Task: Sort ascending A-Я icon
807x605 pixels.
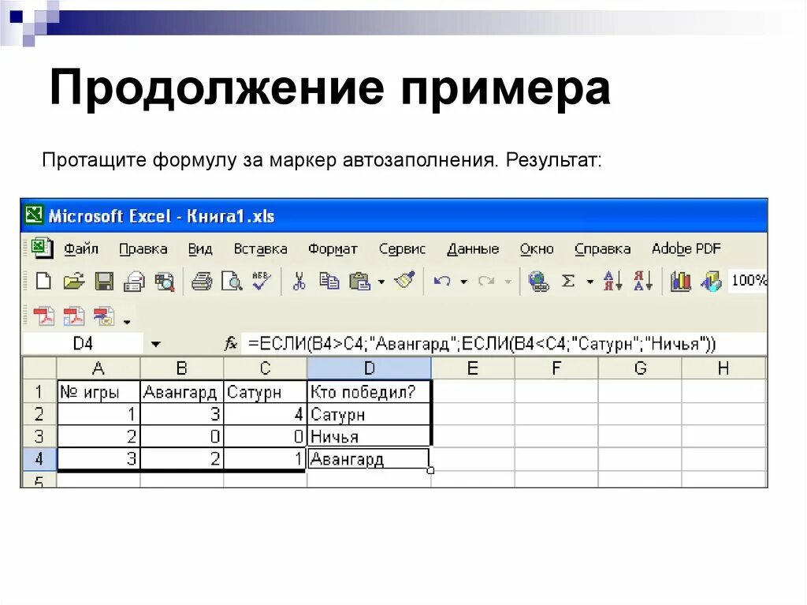Action: [613, 282]
